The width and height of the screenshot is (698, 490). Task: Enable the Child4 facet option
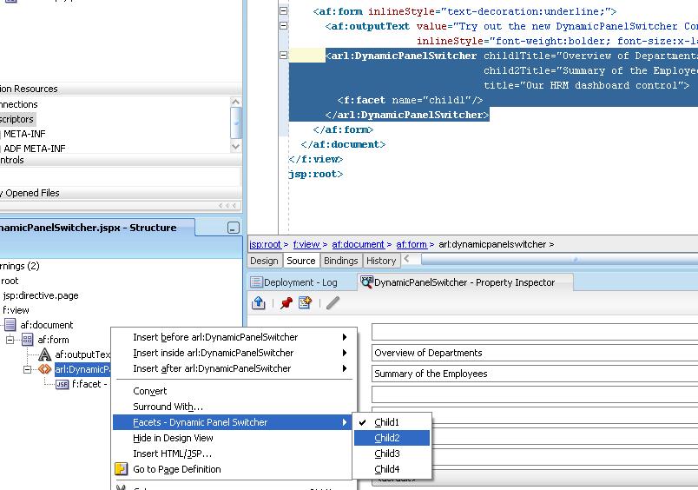(387, 469)
